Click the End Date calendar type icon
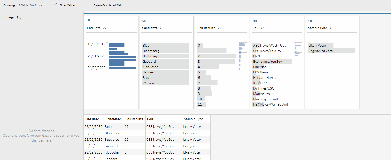The width and height of the screenshot is (391, 160). 89,21
